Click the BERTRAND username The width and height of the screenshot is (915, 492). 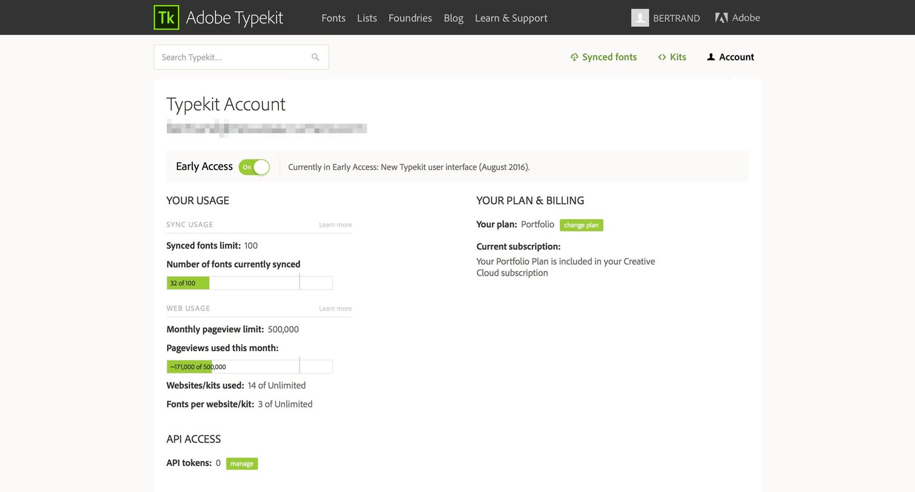click(677, 18)
